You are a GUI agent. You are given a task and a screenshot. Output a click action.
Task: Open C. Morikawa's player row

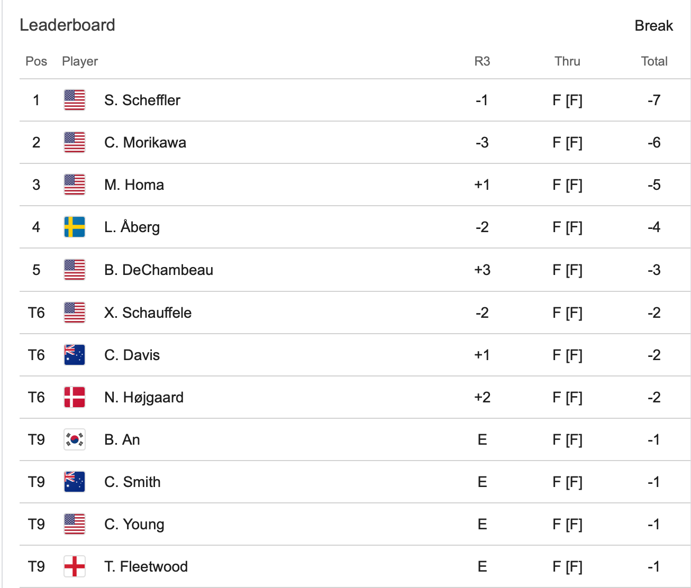coord(145,142)
